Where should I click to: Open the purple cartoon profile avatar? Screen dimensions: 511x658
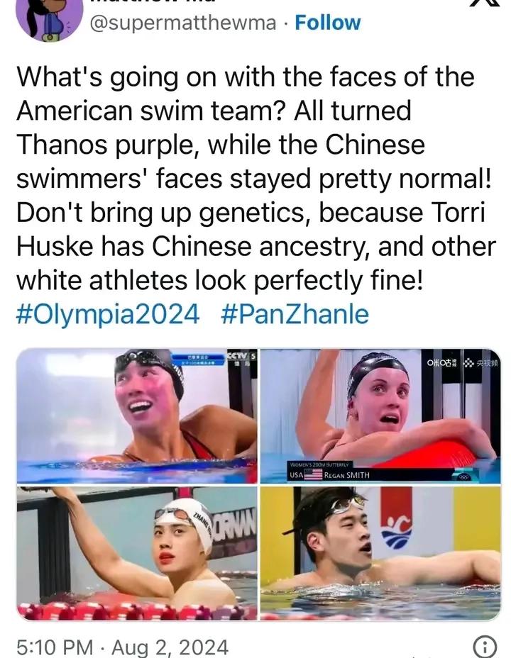coord(50,19)
